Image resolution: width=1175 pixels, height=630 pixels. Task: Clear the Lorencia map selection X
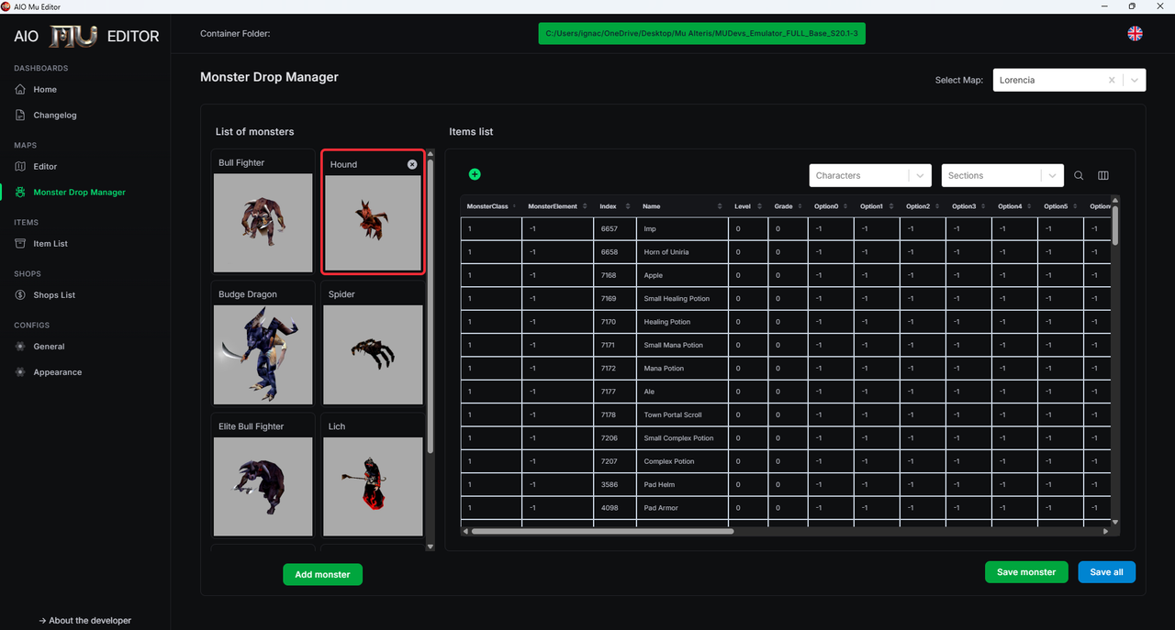[1112, 81]
